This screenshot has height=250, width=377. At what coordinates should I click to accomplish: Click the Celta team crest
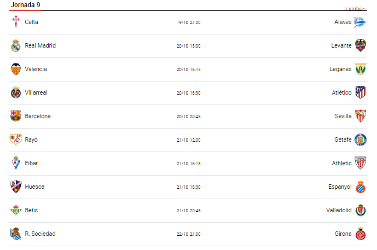coord(15,22)
